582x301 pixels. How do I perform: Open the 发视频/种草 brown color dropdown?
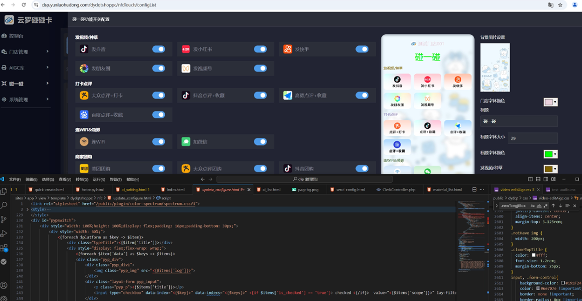pos(550,169)
